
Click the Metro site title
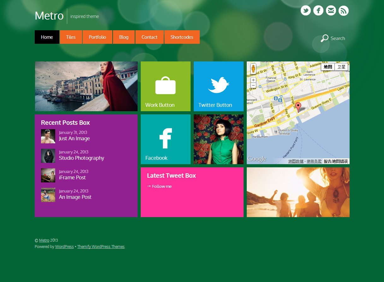pos(49,16)
